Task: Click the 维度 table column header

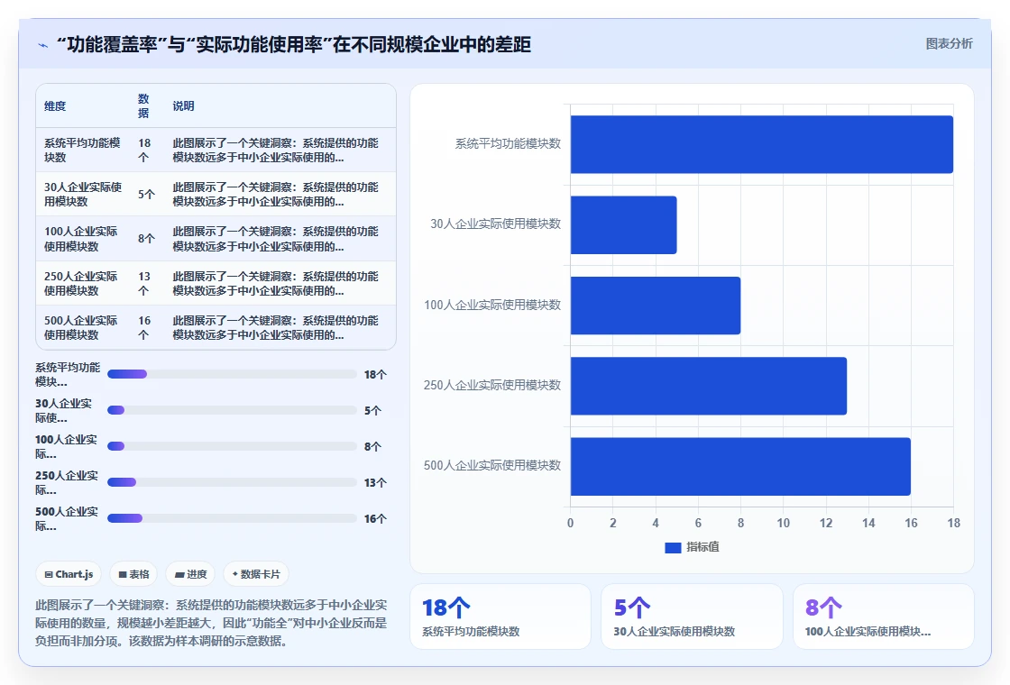Action: pos(55,106)
